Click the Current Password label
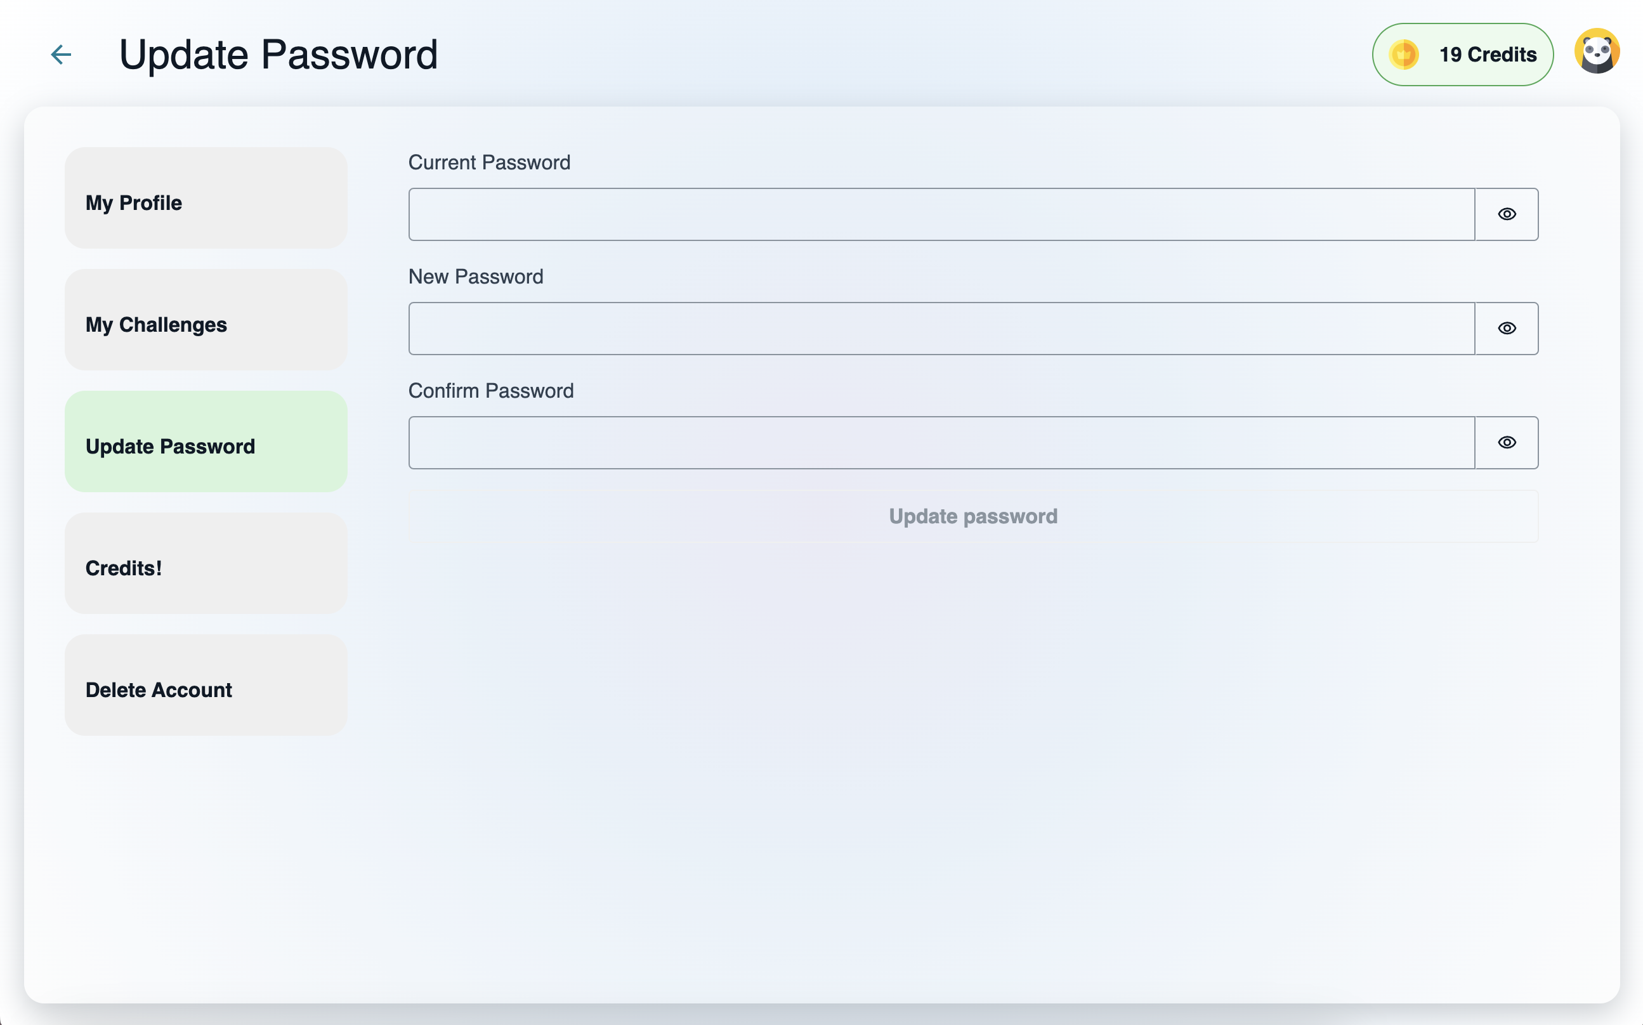The width and height of the screenshot is (1643, 1025). pyautogui.click(x=488, y=163)
